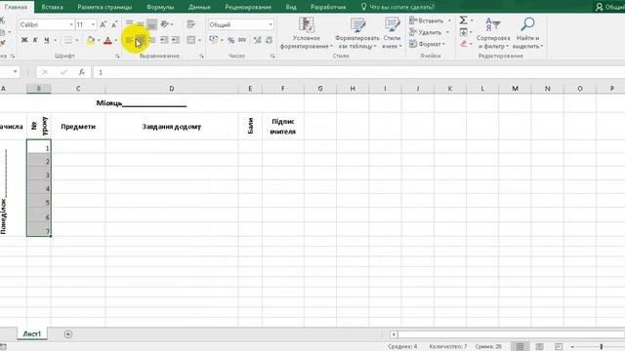Add a new sheet with plus icon
Image resolution: width=625 pixels, height=351 pixels.
(67, 333)
